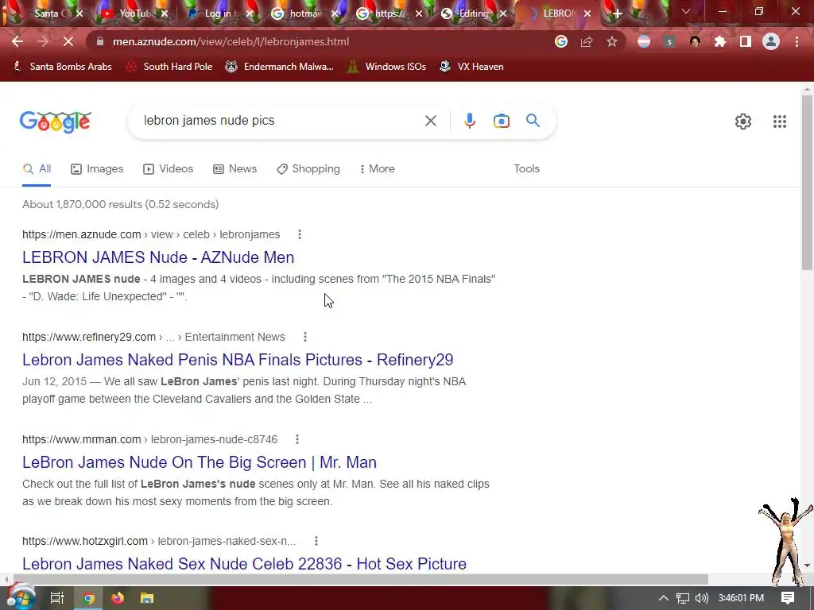814x610 pixels.
Task: Open the notification center icon
Action: (x=788, y=598)
